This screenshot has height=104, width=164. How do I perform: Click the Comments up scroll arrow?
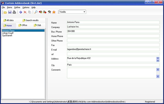[158, 69]
